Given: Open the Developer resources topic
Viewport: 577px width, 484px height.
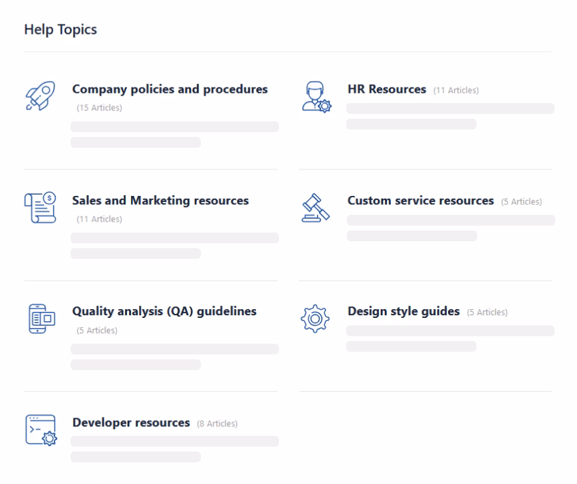Looking at the screenshot, I should 131,422.
